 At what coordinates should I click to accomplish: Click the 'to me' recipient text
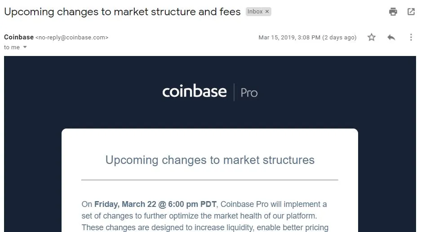[12, 47]
